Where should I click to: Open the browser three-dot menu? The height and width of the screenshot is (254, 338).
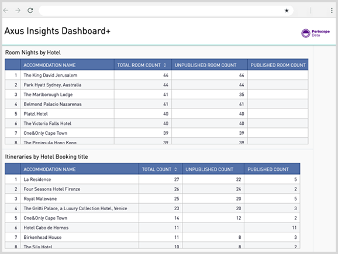(x=332, y=11)
